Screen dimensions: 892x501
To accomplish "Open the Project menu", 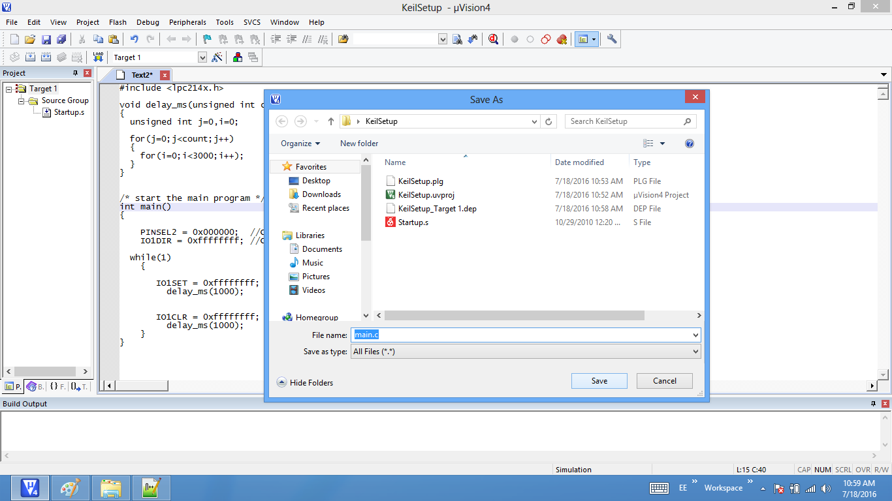I will (88, 22).
